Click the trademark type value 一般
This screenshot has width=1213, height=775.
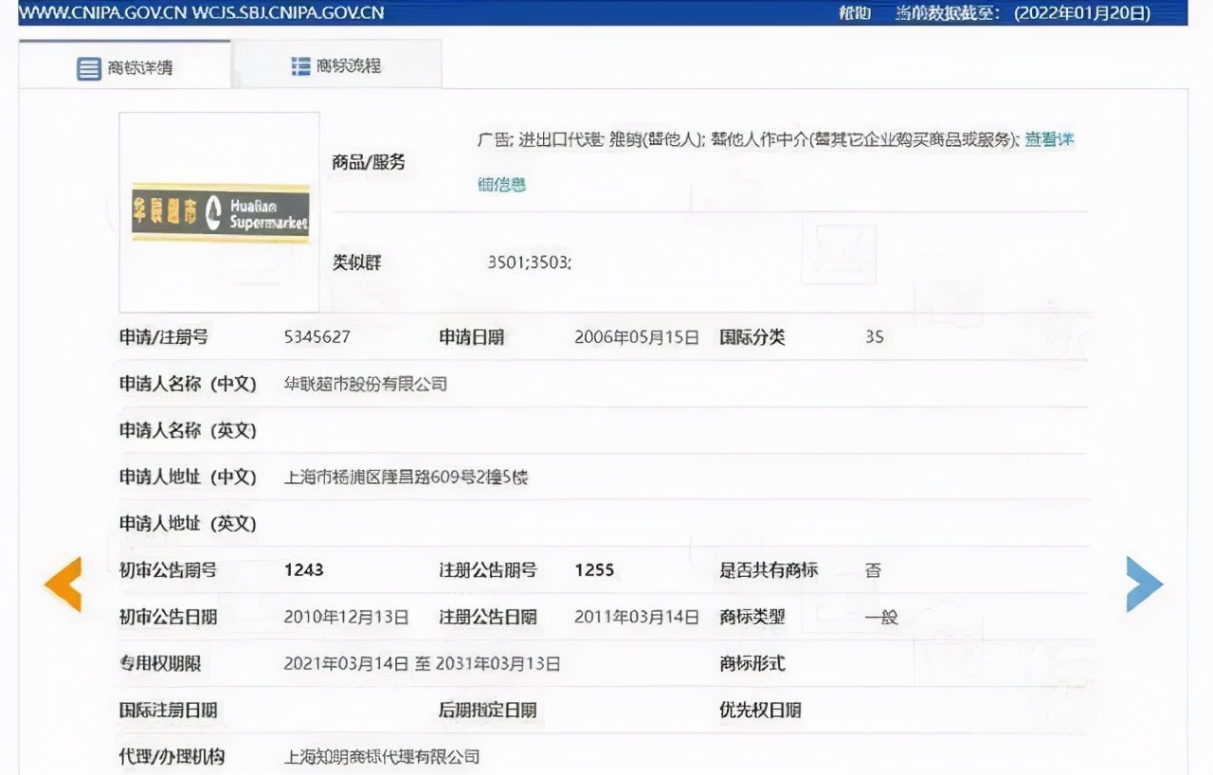pyautogui.click(x=881, y=617)
